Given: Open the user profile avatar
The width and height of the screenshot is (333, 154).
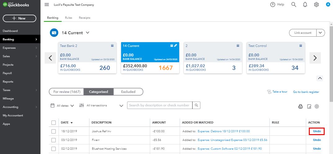Looking at the screenshot, I should (x=328, y=4).
